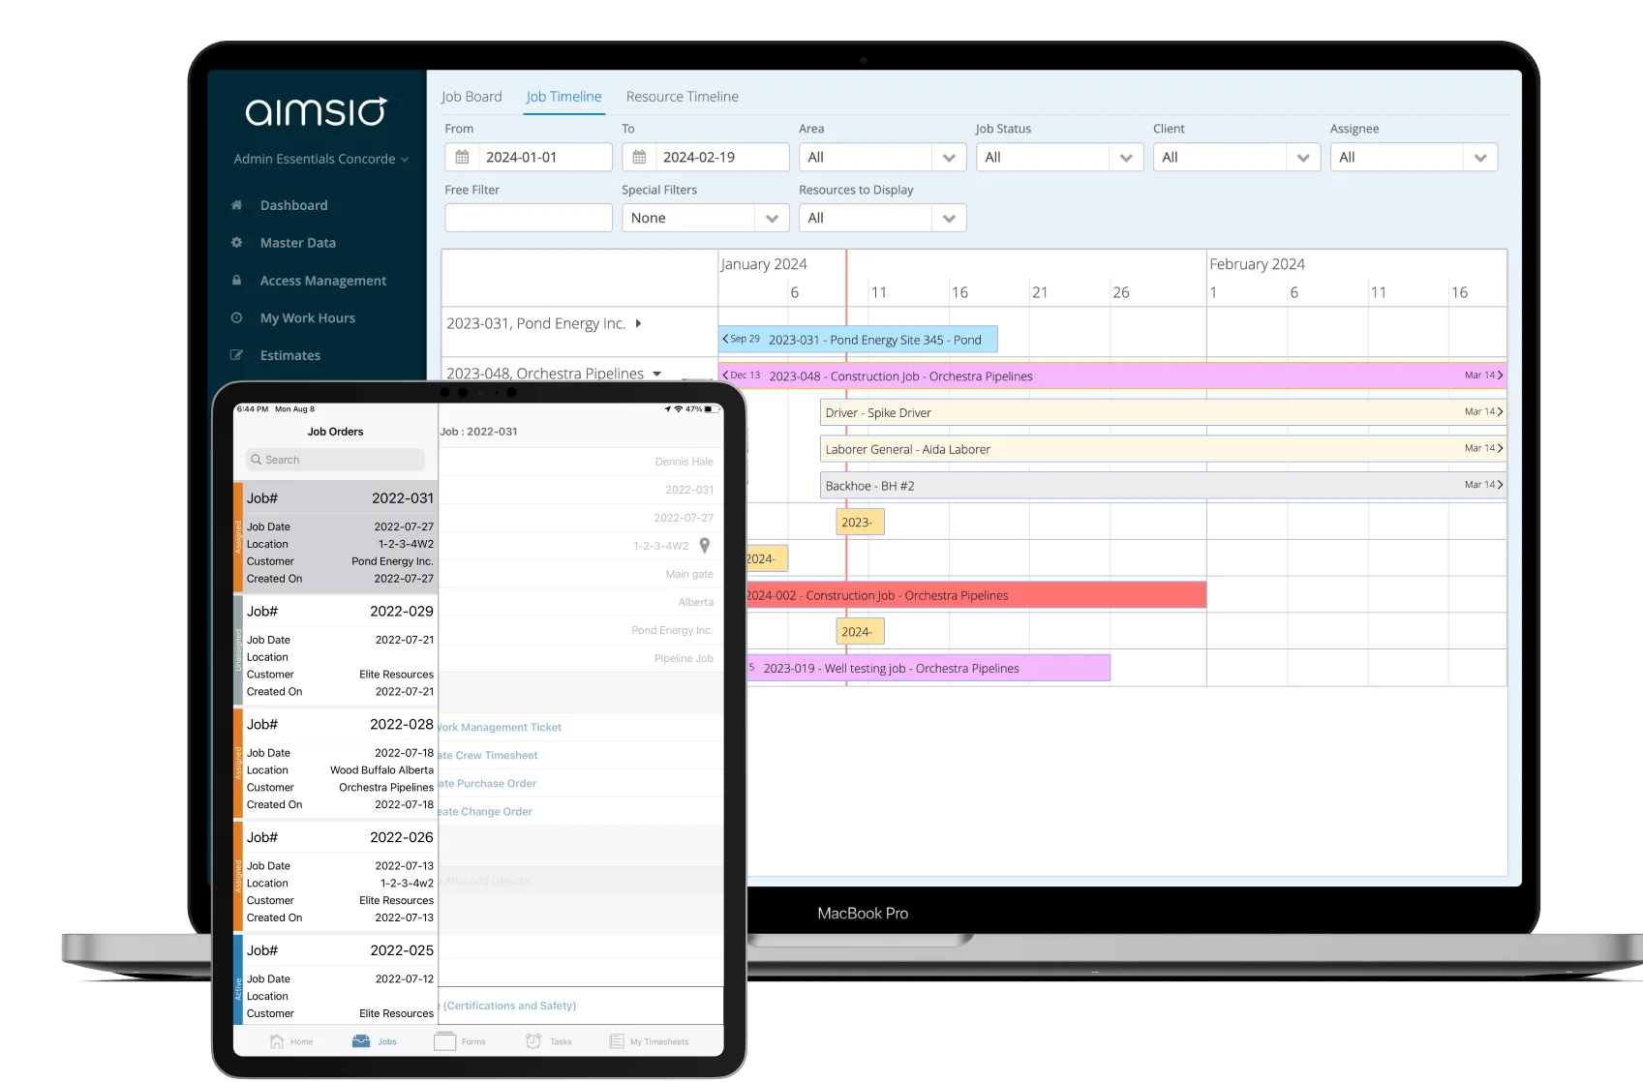The image size is (1643, 1082).
Task: Open My Work Hours menu item
Action: pyautogui.click(x=307, y=317)
